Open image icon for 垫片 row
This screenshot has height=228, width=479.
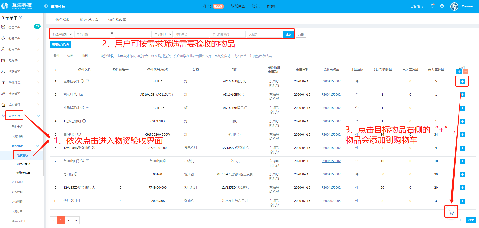[x=78, y=201]
